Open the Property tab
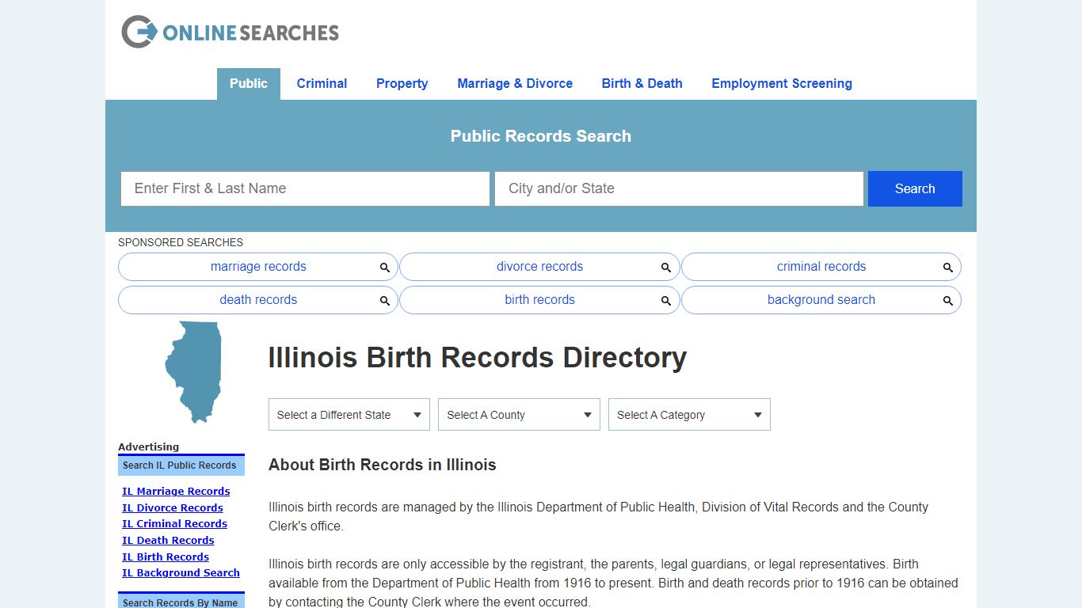The image size is (1082, 608). (402, 84)
